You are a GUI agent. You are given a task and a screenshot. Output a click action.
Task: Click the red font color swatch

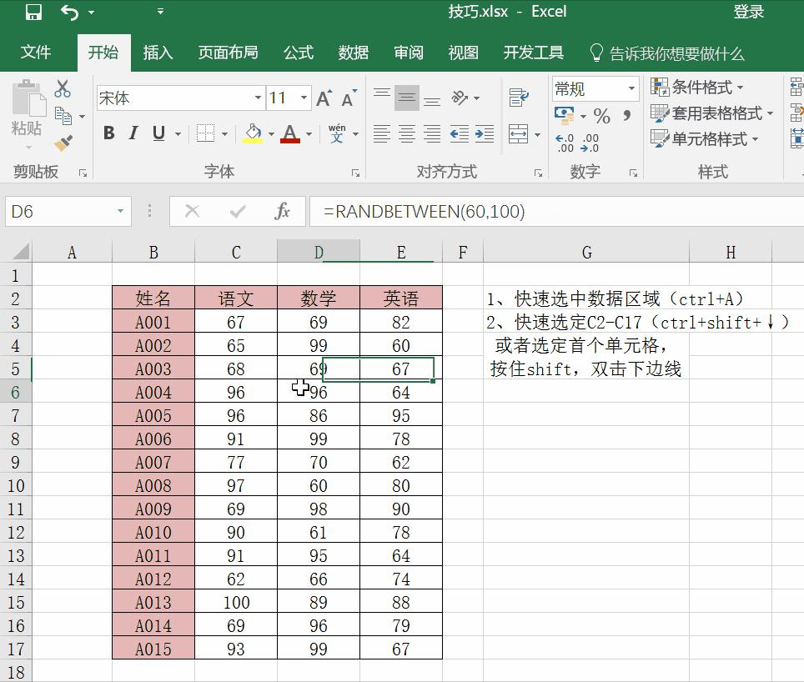[289, 139]
